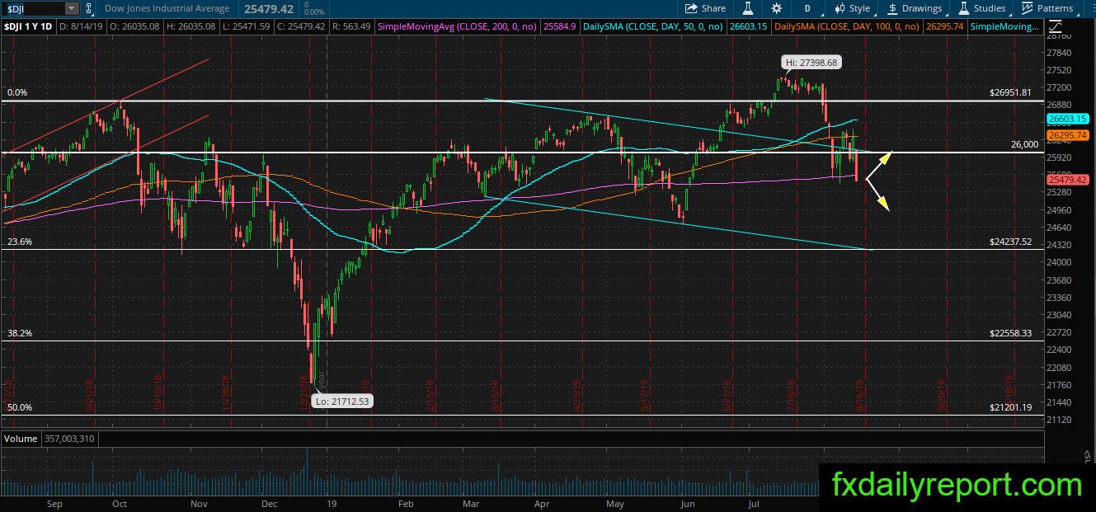Click the Share arrow icon button

706,8
